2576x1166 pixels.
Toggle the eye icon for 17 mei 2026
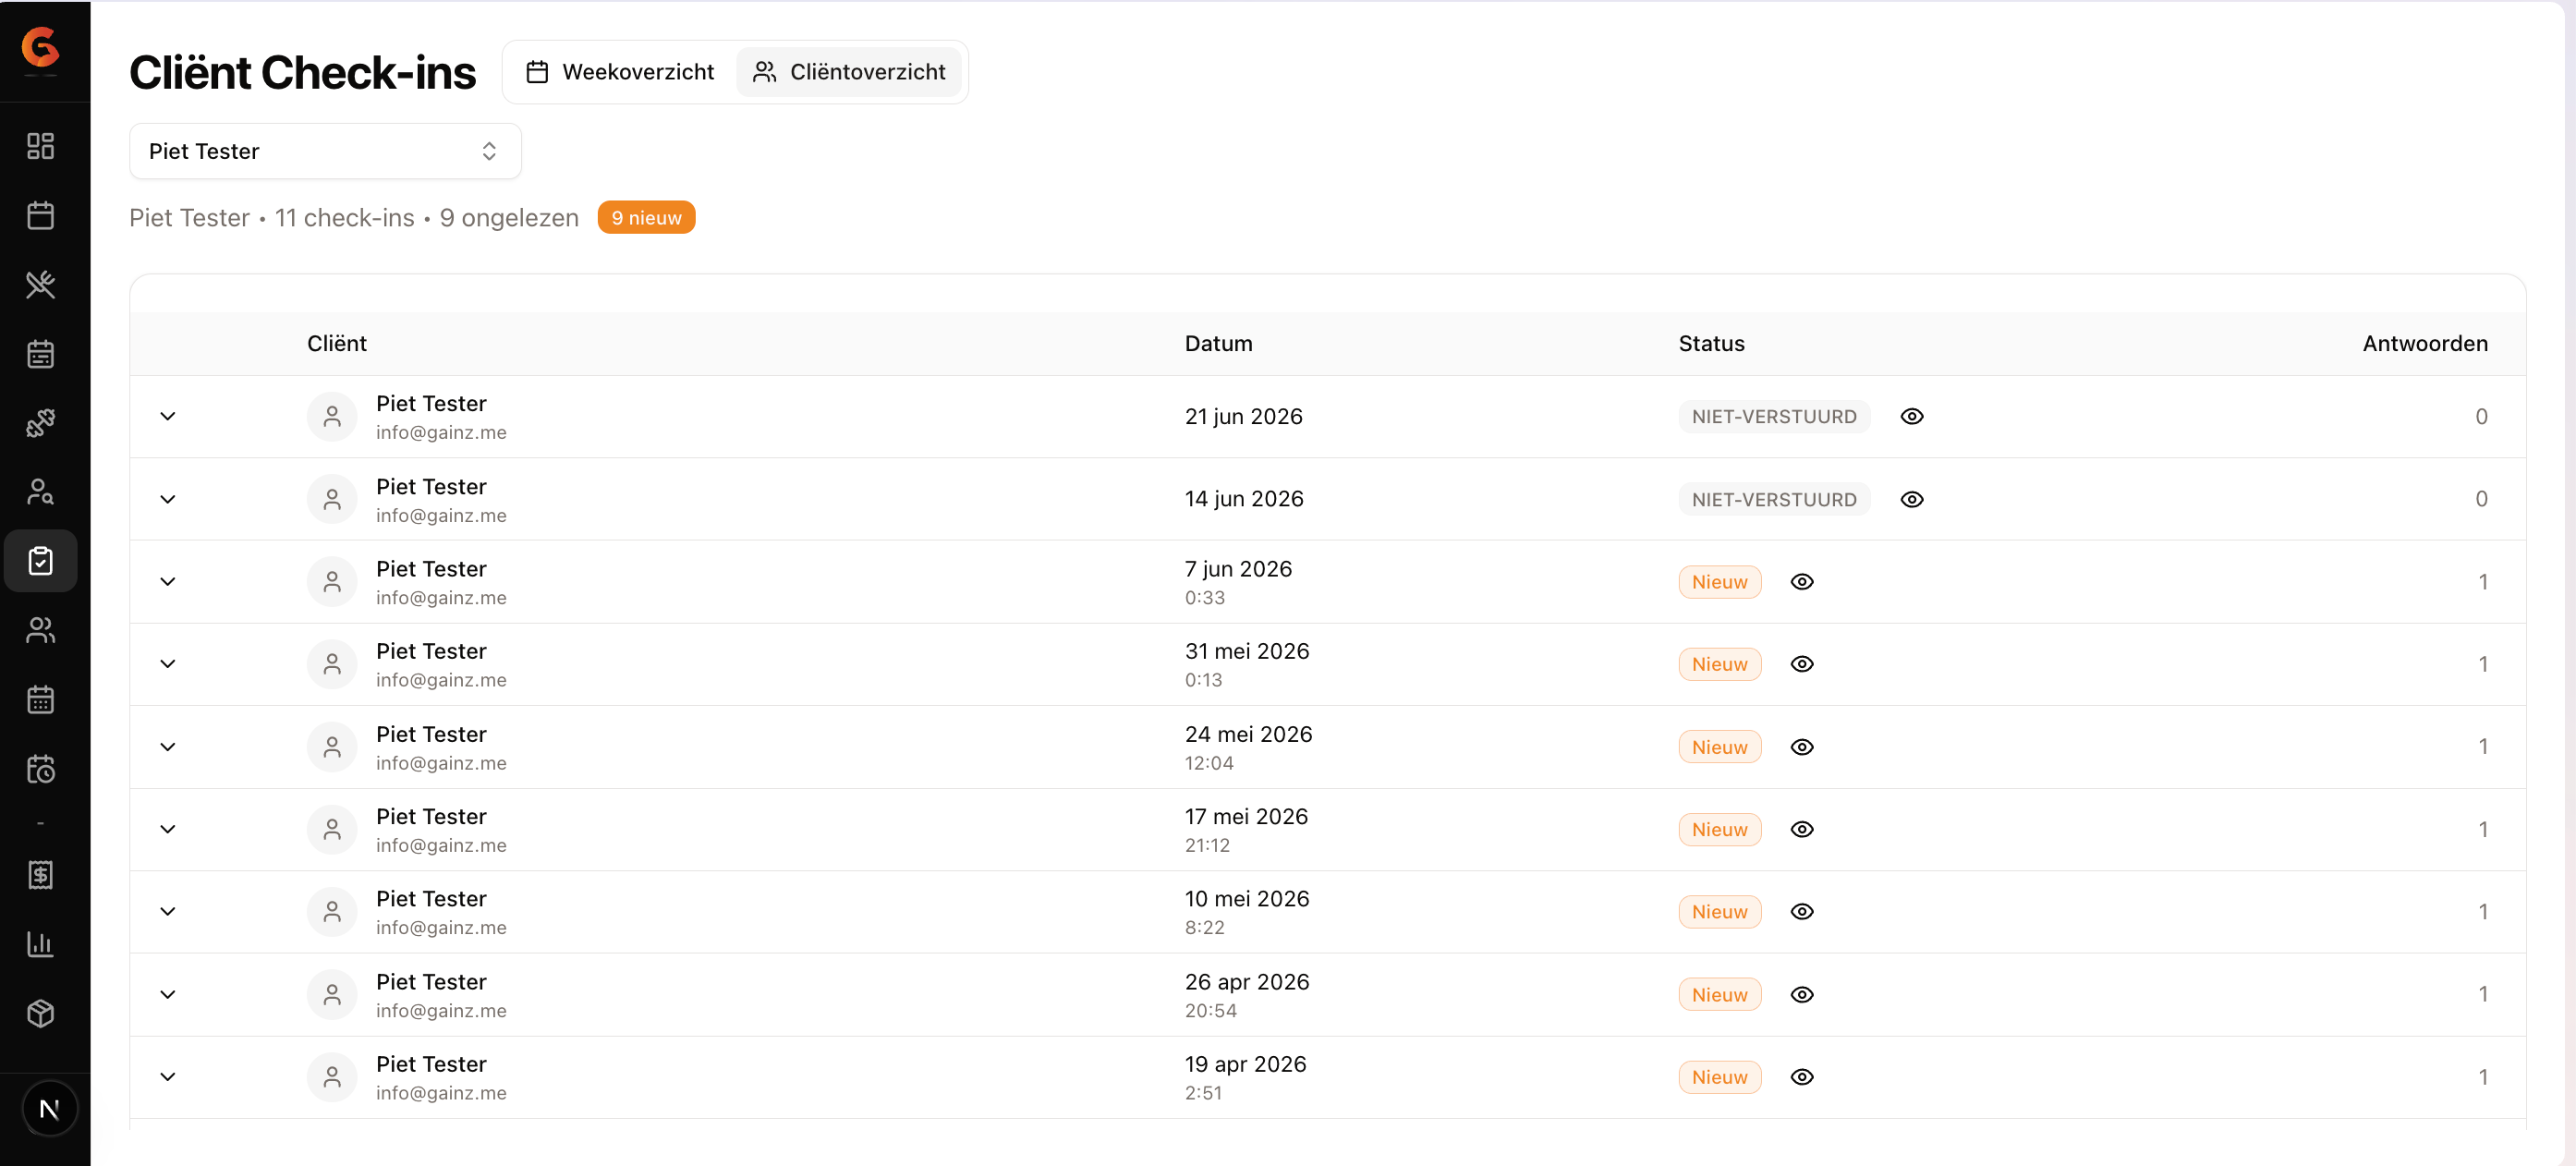[1801, 829]
